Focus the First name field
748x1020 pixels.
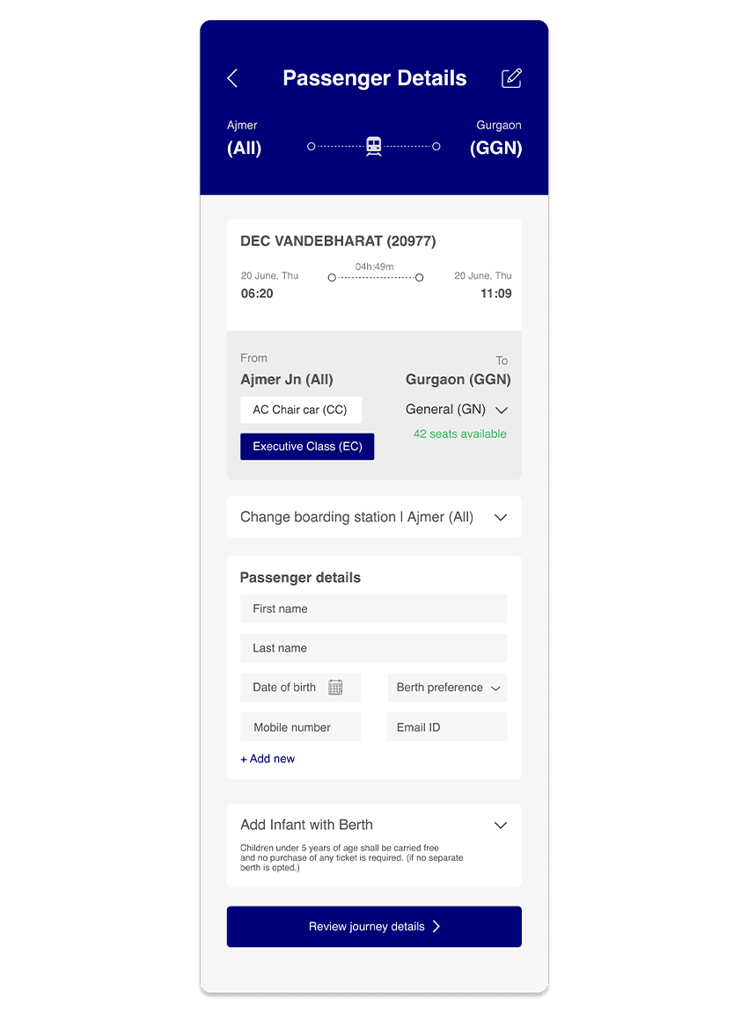[373, 608]
